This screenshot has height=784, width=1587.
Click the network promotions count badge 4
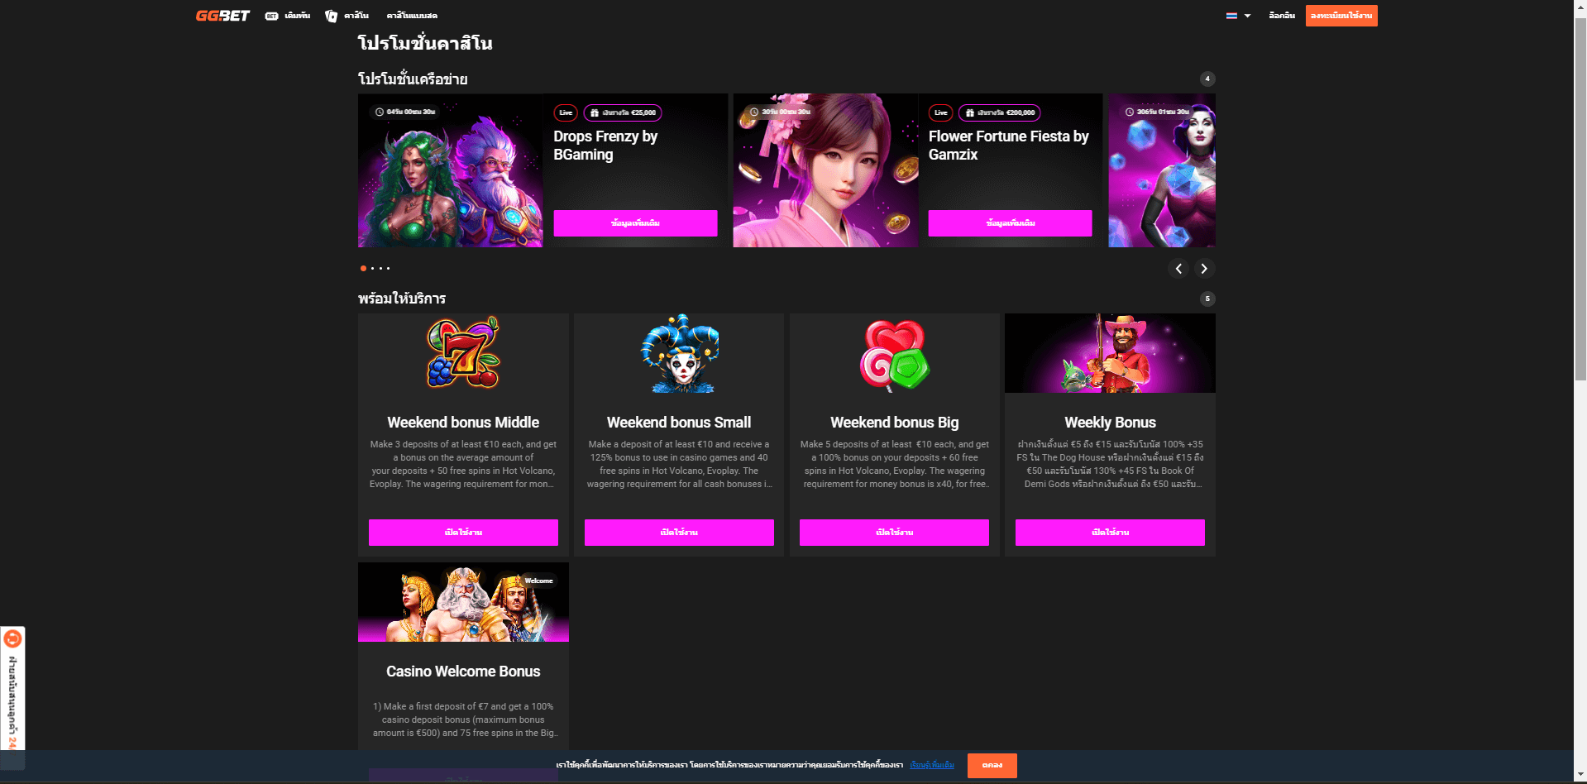1207,79
